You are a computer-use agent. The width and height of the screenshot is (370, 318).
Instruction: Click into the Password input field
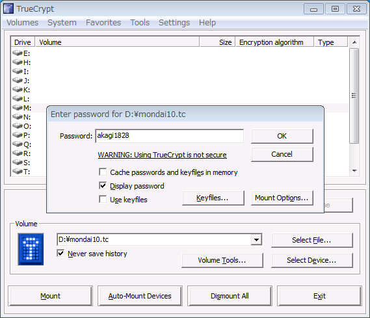tap(170, 136)
